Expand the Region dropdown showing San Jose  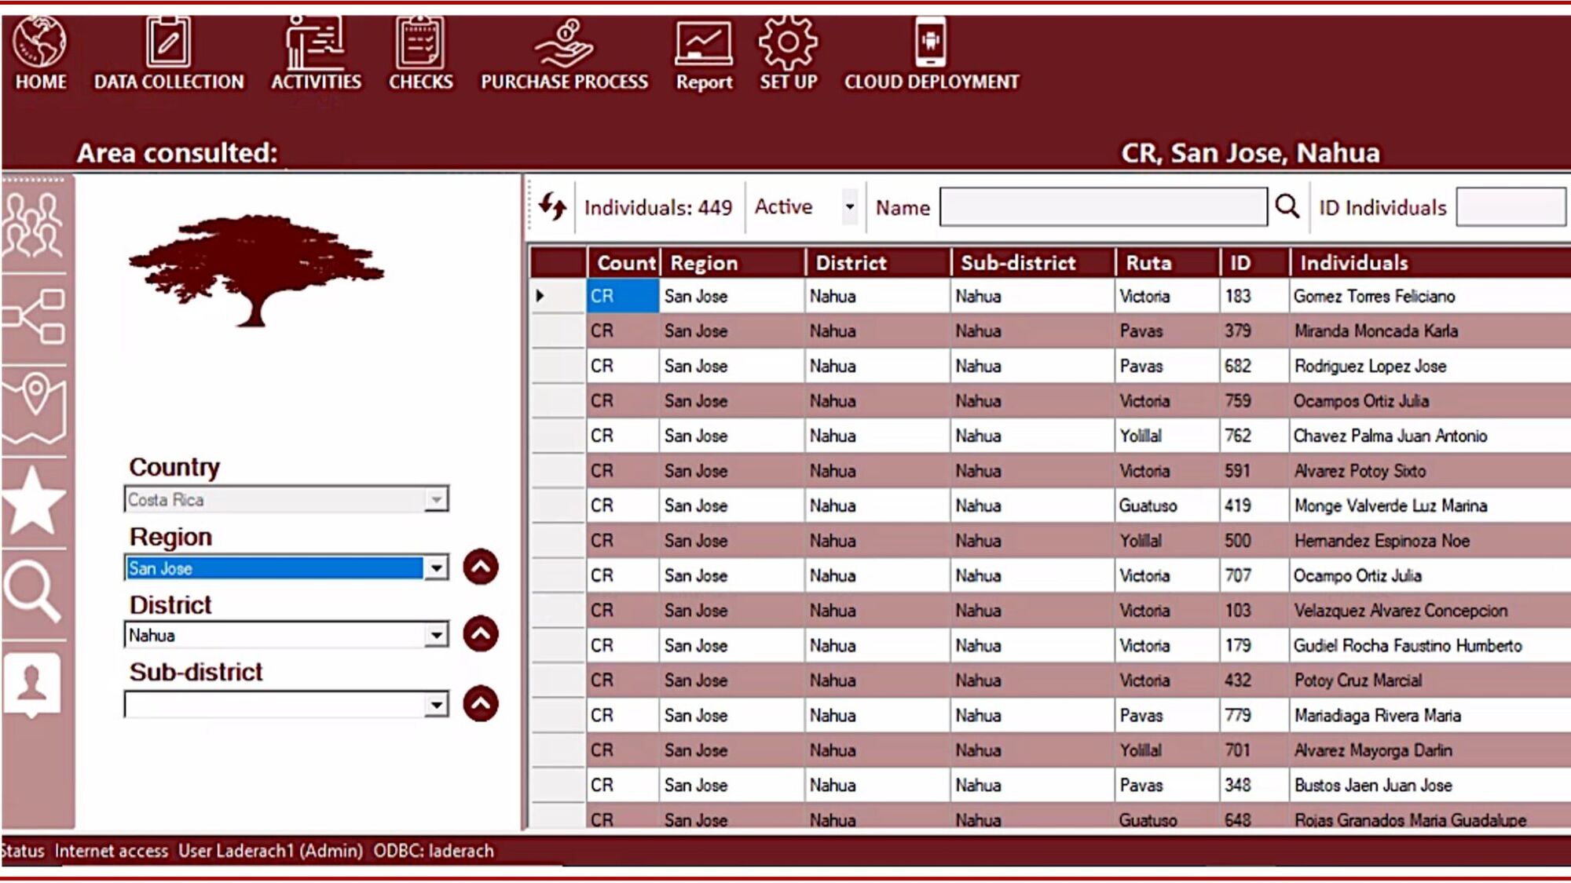pos(436,567)
